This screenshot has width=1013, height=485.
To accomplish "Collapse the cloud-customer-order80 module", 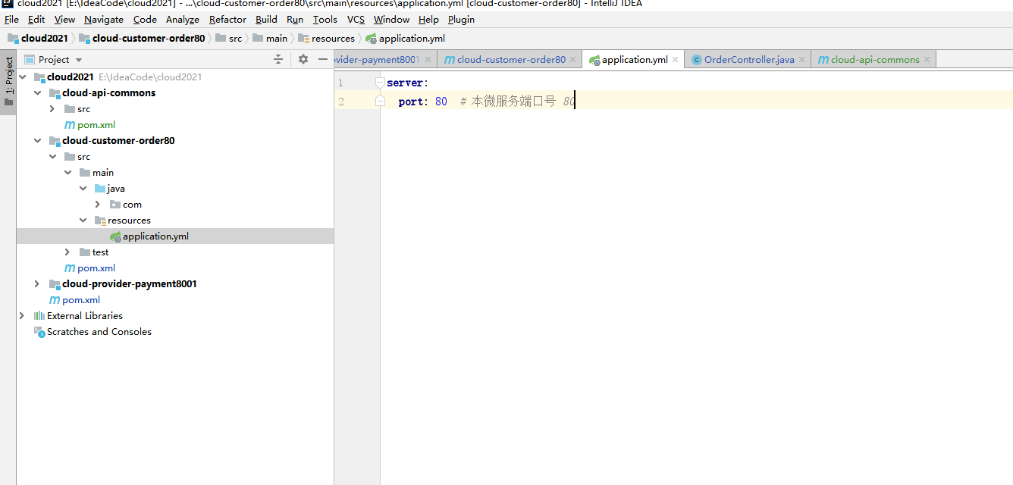I will (x=37, y=140).
